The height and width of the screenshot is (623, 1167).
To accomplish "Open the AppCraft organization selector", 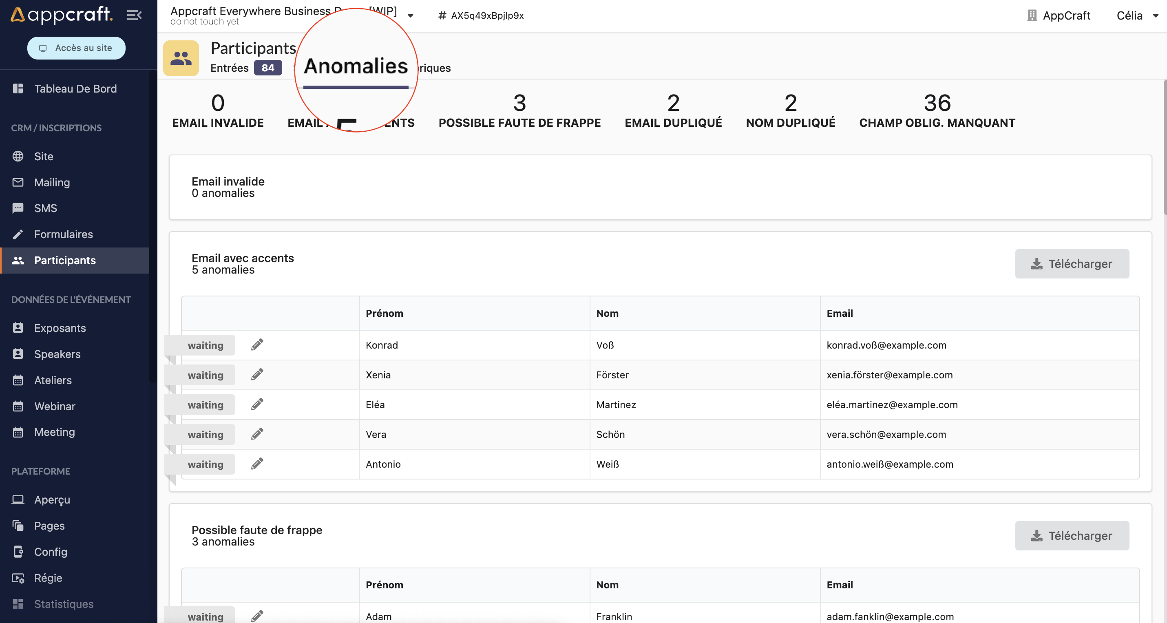I will pos(1059,15).
